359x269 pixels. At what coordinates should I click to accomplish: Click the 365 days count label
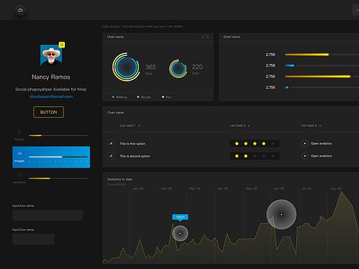(x=151, y=67)
